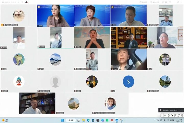
Task: Open the WPS Office taskbar icon
Action: pyautogui.click(x=112, y=120)
